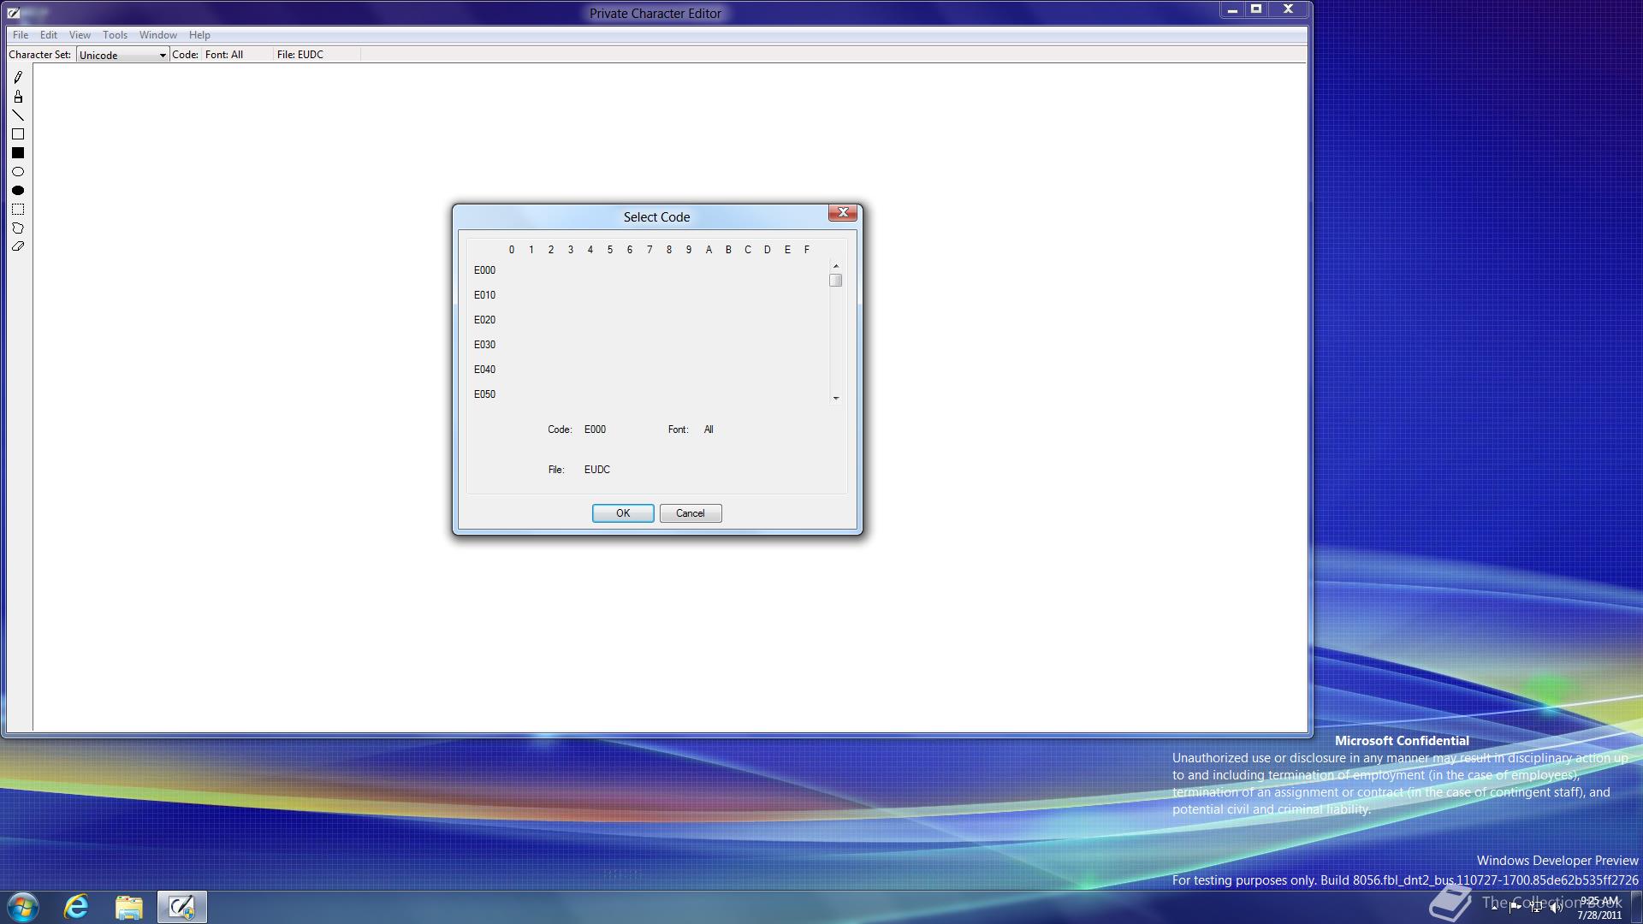The image size is (1643, 924).
Task: Select the E030 code row
Action: [484, 345]
